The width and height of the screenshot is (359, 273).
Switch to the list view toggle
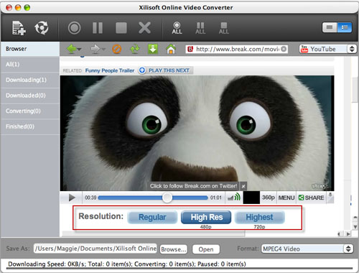pyautogui.click(x=345, y=27)
